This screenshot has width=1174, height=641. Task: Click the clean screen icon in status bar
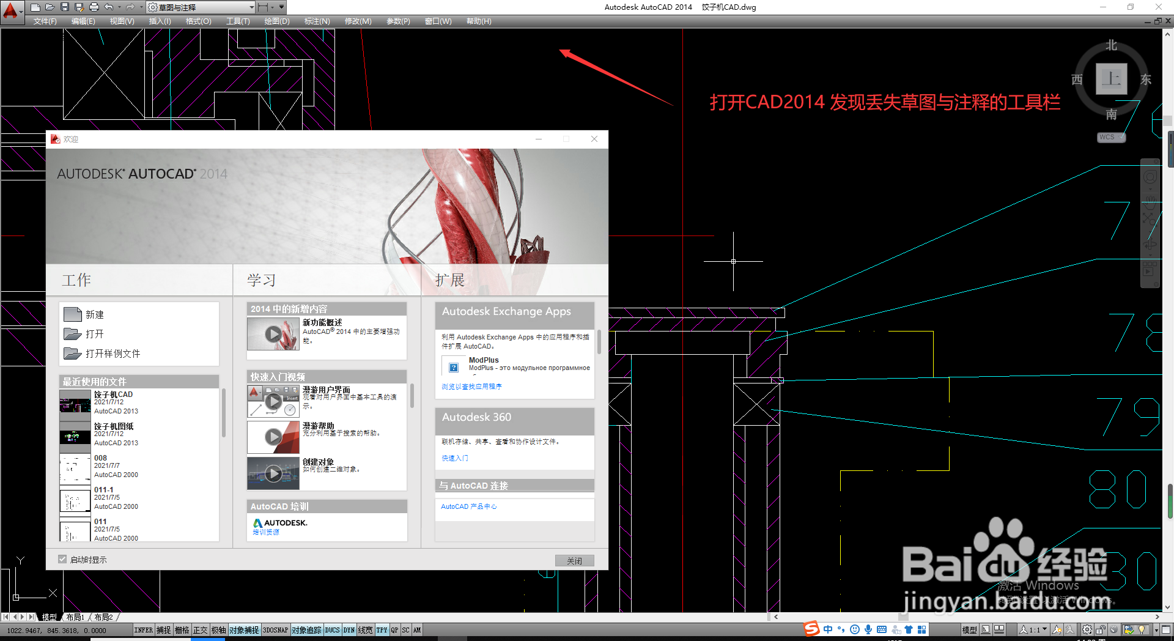click(x=1166, y=629)
